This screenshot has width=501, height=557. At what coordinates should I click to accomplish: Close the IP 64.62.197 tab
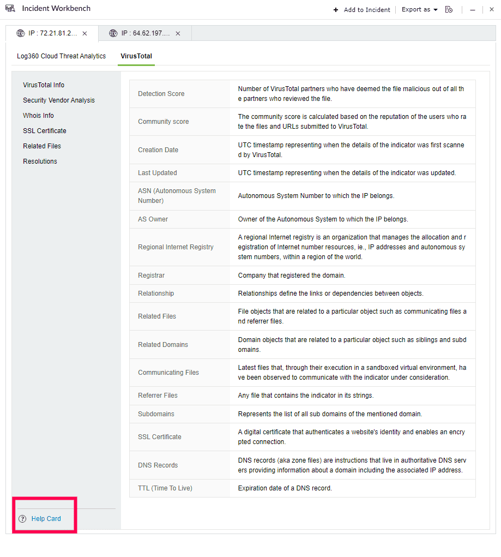pos(177,33)
